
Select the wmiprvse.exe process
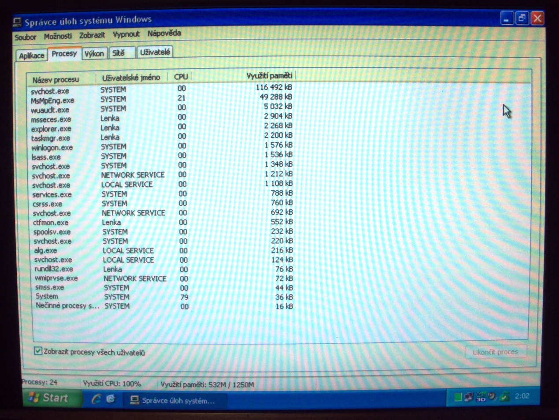click(x=163, y=279)
